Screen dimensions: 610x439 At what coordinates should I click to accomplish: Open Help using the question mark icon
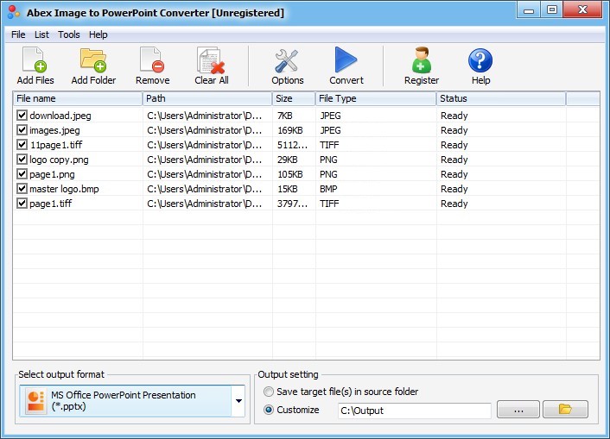[x=480, y=61]
